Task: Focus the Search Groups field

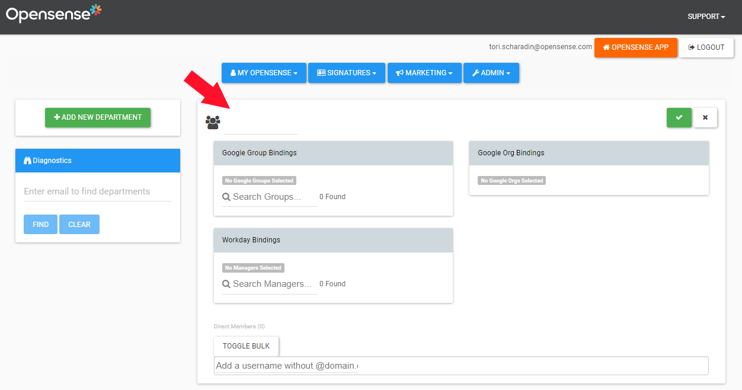Action: (270, 197)
